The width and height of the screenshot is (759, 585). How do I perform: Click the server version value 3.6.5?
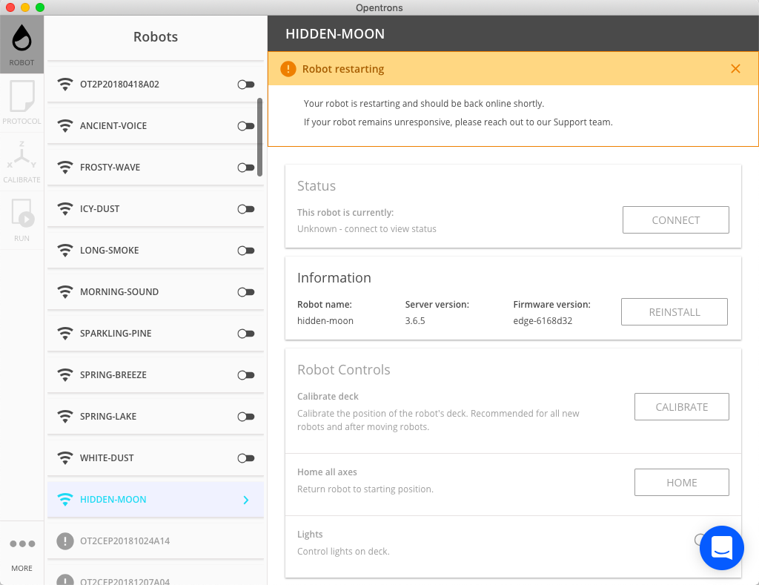coord(415,320)
